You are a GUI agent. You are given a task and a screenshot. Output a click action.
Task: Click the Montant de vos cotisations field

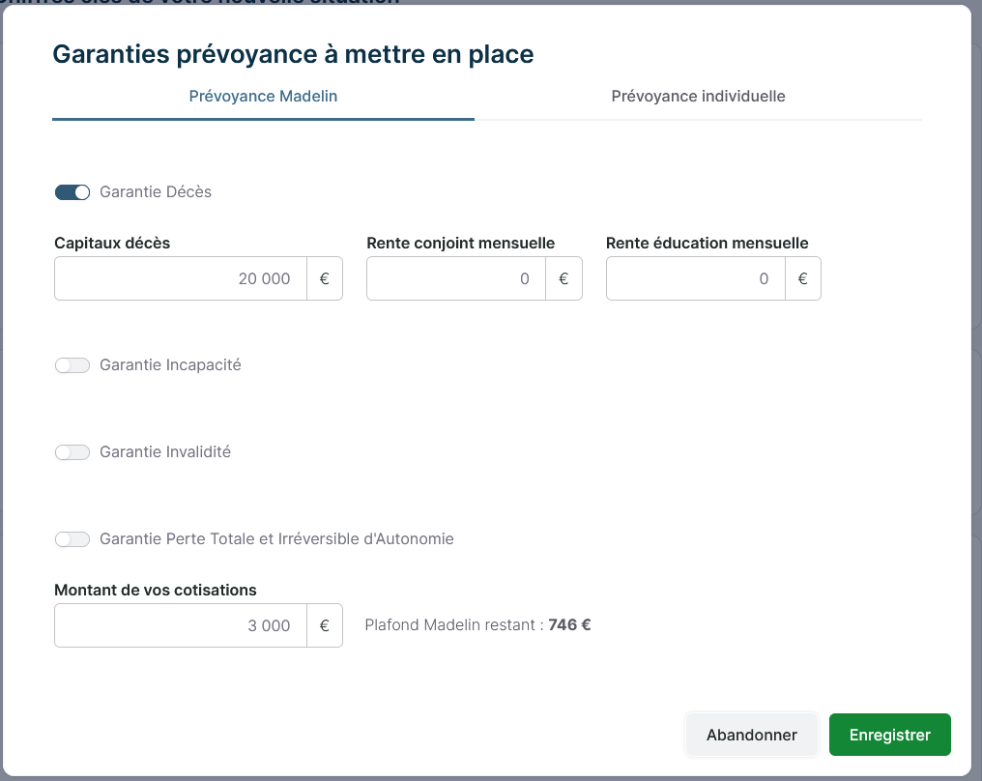(181, 625)
